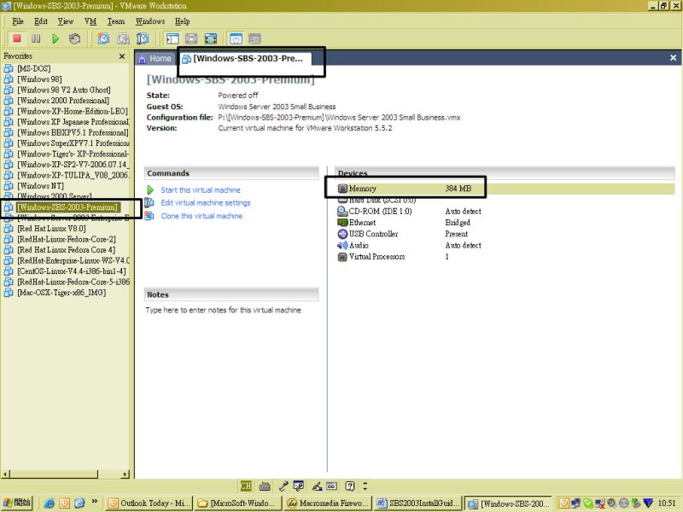Viewport: 683px width, 512px height.
Task: Select the Console view toolbar icon
Action: coord(254,38)
